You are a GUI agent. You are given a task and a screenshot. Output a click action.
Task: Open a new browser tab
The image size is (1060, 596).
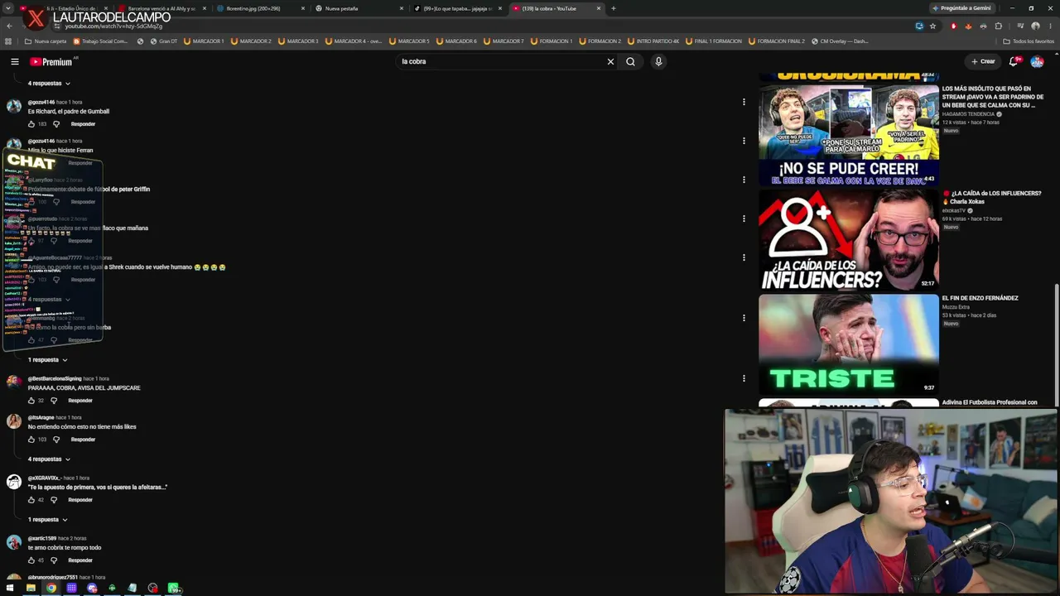tap(613, 8)
